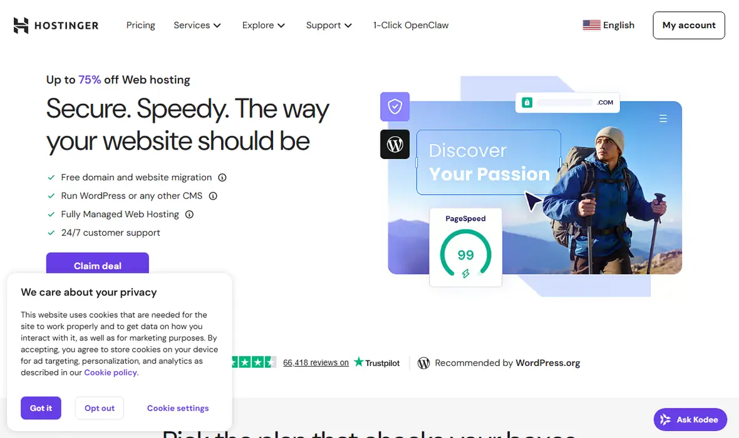The image size is (739, 438).
Task: Click the shield security icon
Action: coord(395,106)
